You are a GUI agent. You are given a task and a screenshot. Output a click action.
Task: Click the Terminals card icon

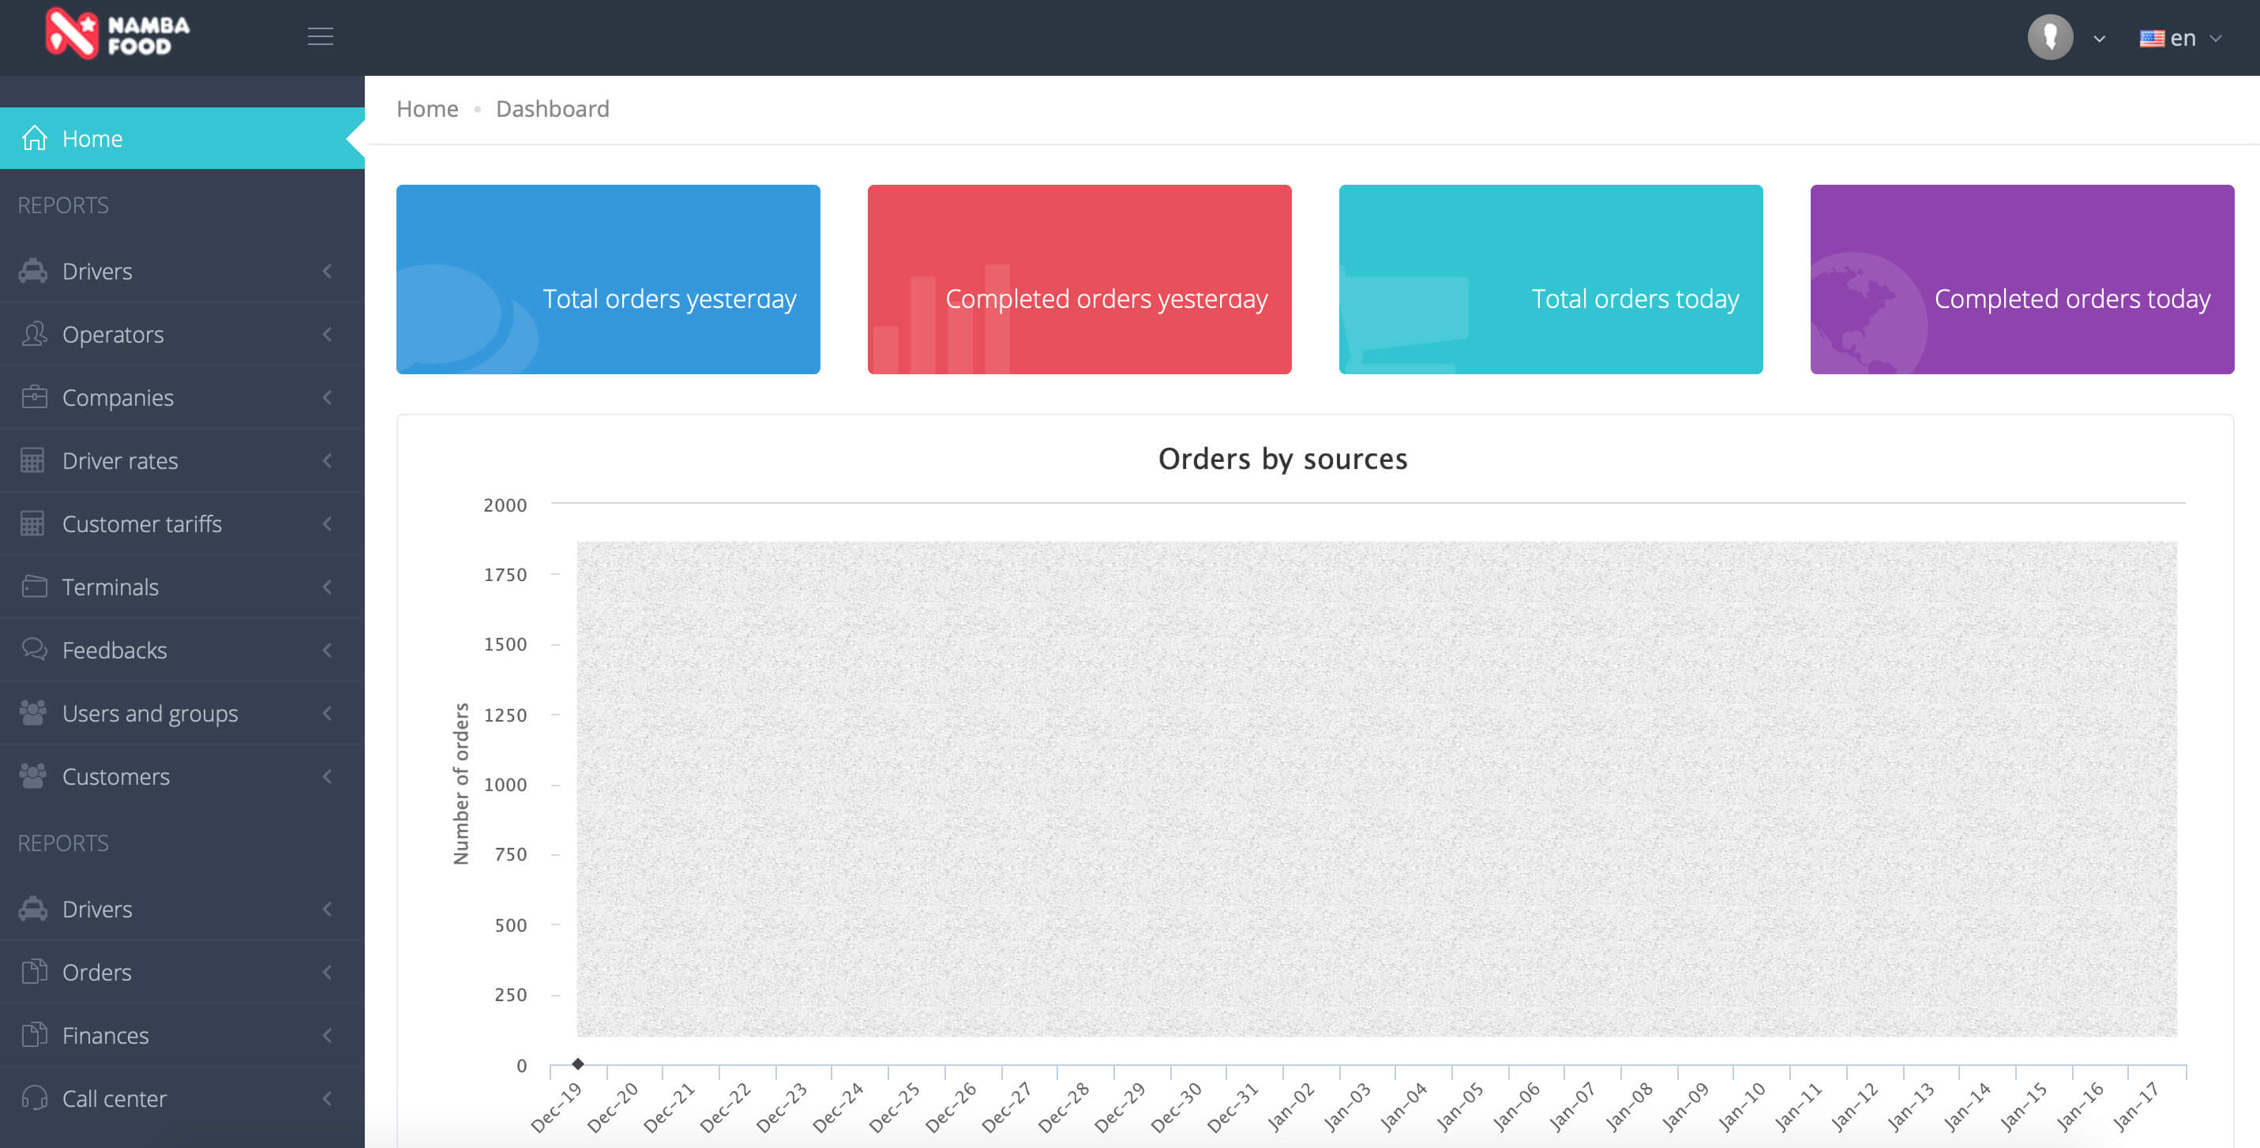pos(33,587)
